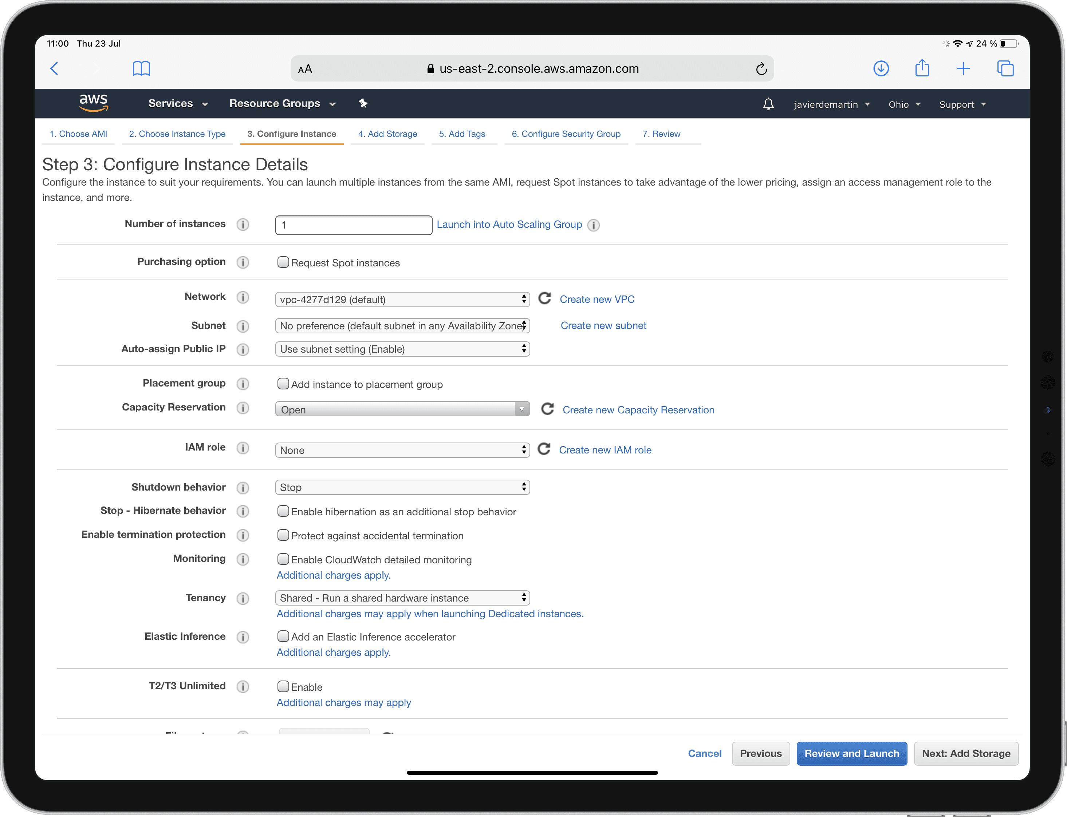
Task: Show info for Launch into Auto Scaling Group
Action: pyautogui.click(x=593, y=225)
